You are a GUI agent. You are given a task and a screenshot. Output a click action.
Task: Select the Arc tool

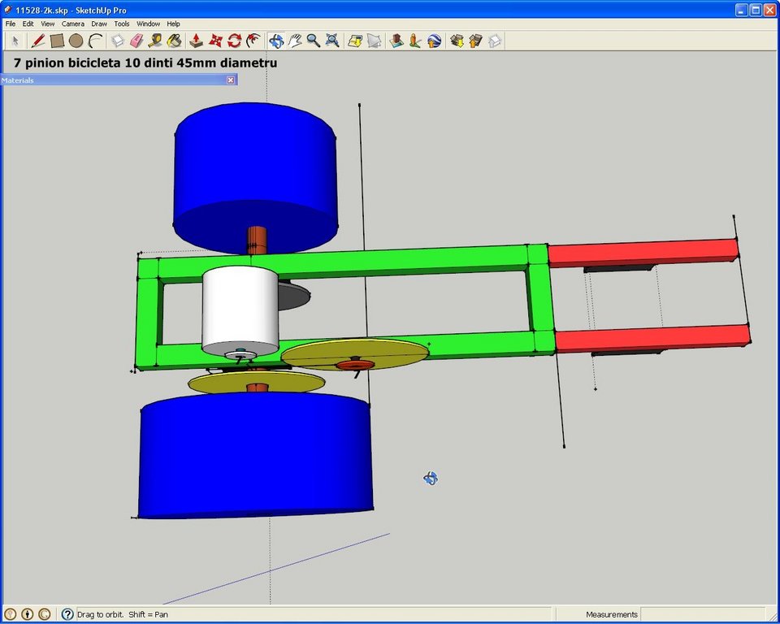coord(95,41)
